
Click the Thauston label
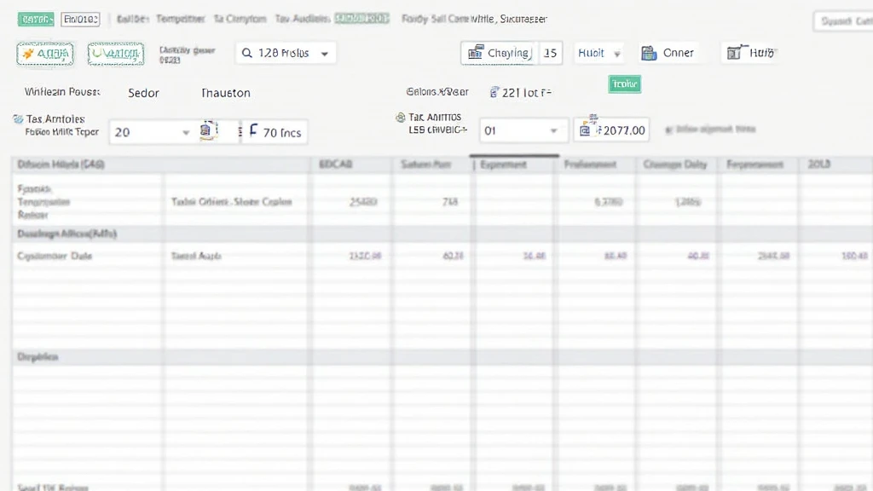[x=225, y=93]
